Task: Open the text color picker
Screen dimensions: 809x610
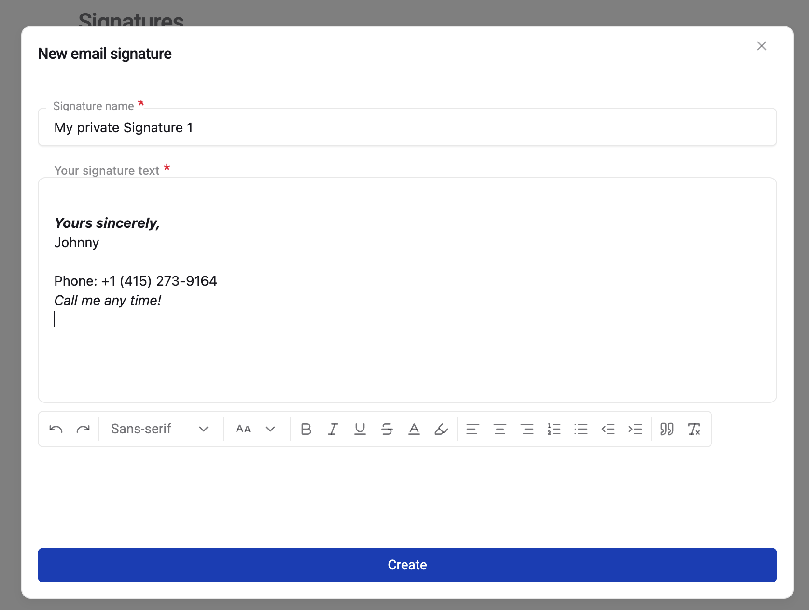Action: (x=414, y=429)
